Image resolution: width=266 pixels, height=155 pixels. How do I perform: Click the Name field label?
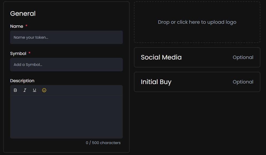click(17, 26)
